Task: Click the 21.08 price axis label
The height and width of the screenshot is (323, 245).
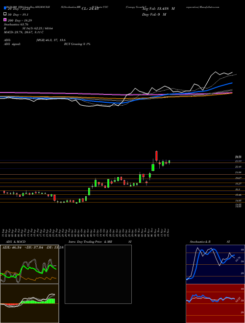Action: click(238, 172)
